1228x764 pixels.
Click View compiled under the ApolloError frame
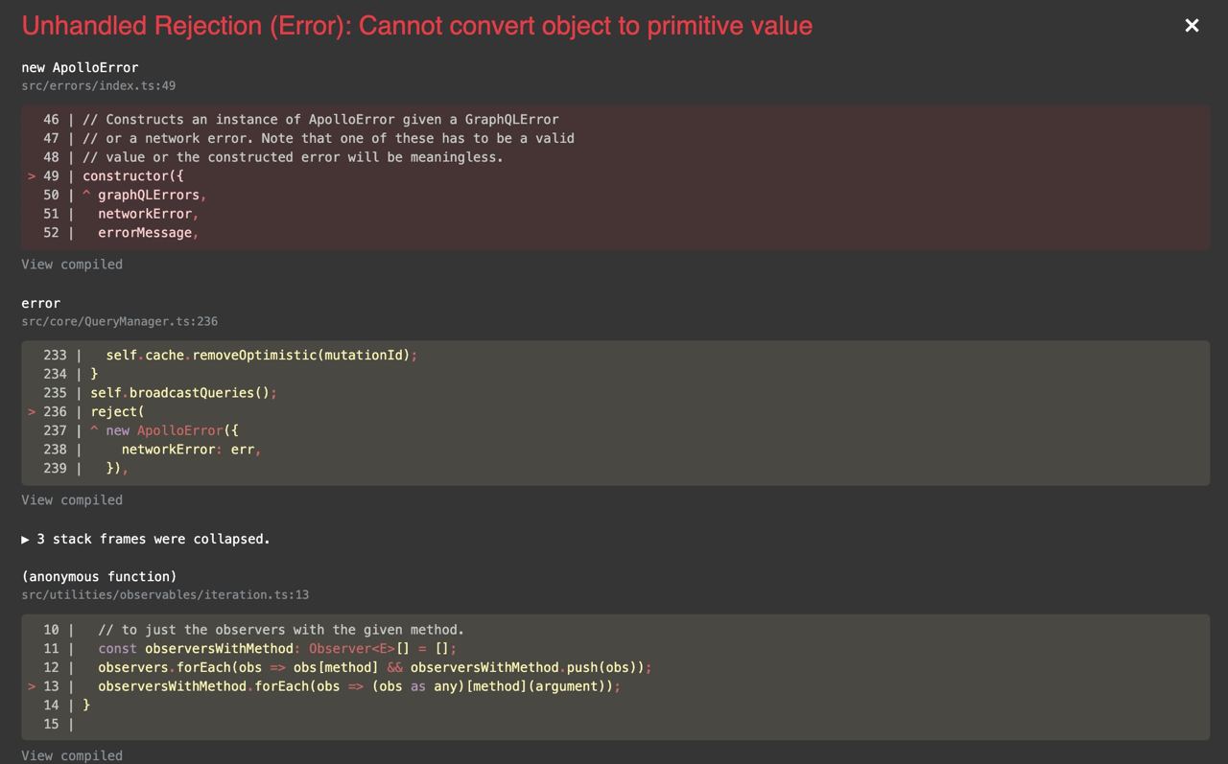pyautogui.click(x=72, y=265)
